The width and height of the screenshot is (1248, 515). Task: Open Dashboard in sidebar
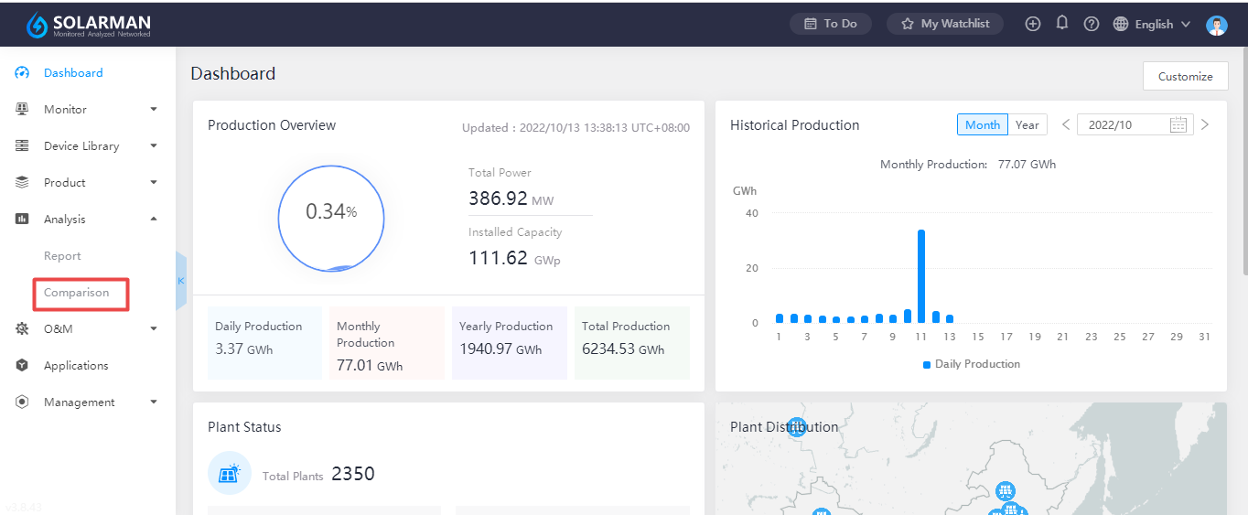click(x=73, y=72)
